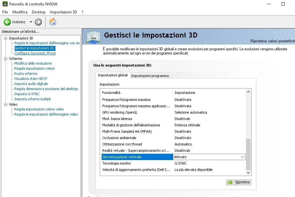295x197 pixels.
Task: Select Multi-Frame Sampled AA (MFAA) row
Action: click(173, 131)
